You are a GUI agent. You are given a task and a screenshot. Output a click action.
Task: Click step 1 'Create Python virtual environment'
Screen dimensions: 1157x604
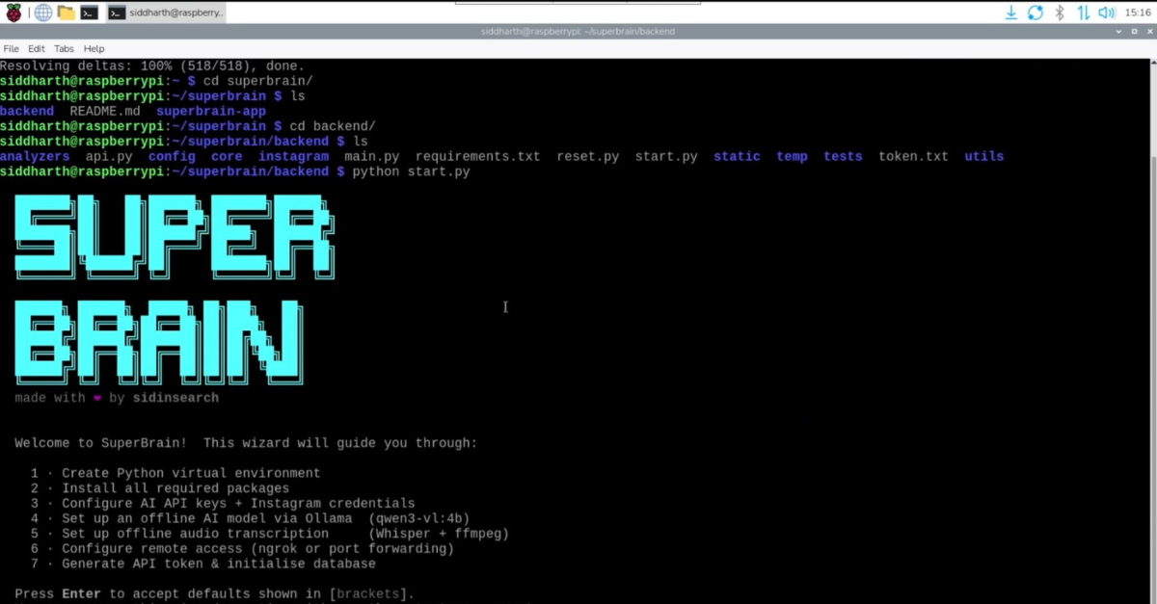(x=175, y=473)
